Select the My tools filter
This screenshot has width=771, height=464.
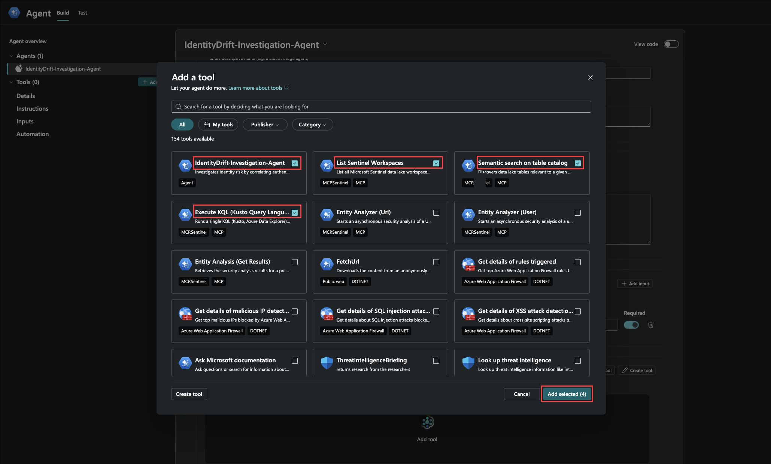[x=218, y=125]
